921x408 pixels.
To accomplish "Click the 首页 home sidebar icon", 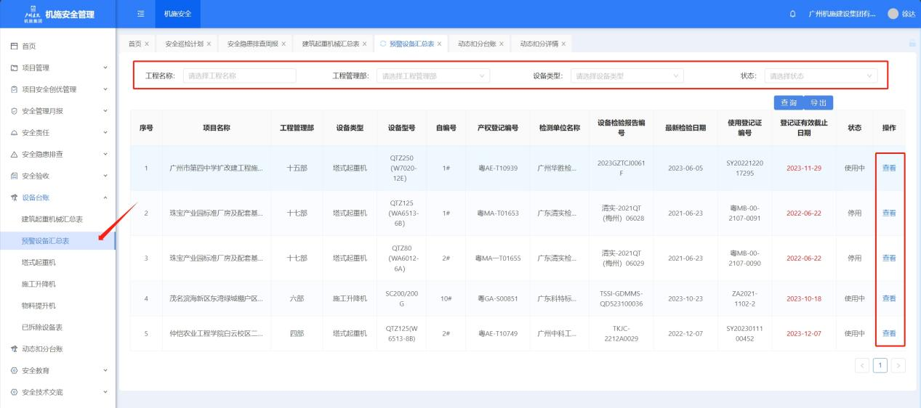I will 14,46.
